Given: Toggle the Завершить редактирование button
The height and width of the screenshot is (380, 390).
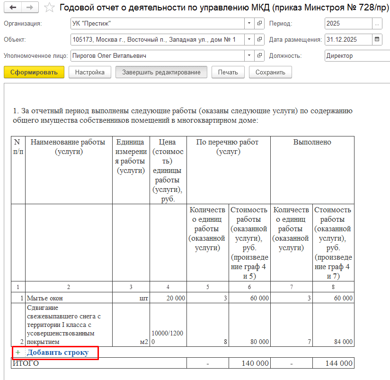Looking at the screenshot, I should pyautogui.click(x=161, y=72).
